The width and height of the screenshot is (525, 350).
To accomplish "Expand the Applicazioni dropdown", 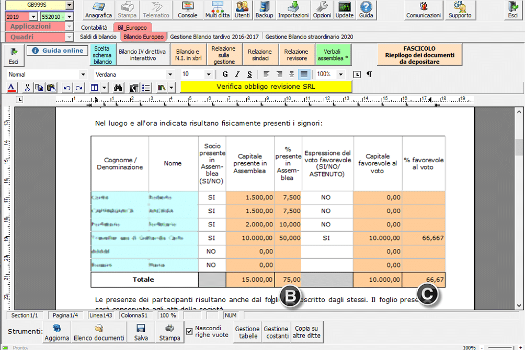I will tap(70, 27).
